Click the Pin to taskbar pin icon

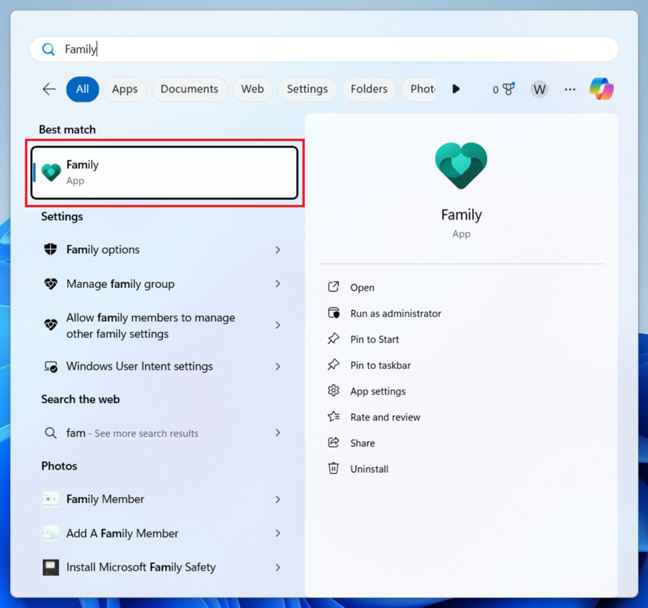click(x=333, y=365)
